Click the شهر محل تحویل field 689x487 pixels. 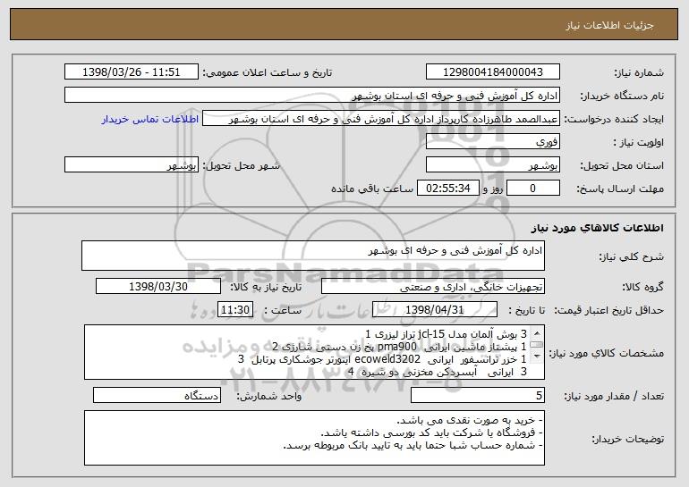coord(132,165)
